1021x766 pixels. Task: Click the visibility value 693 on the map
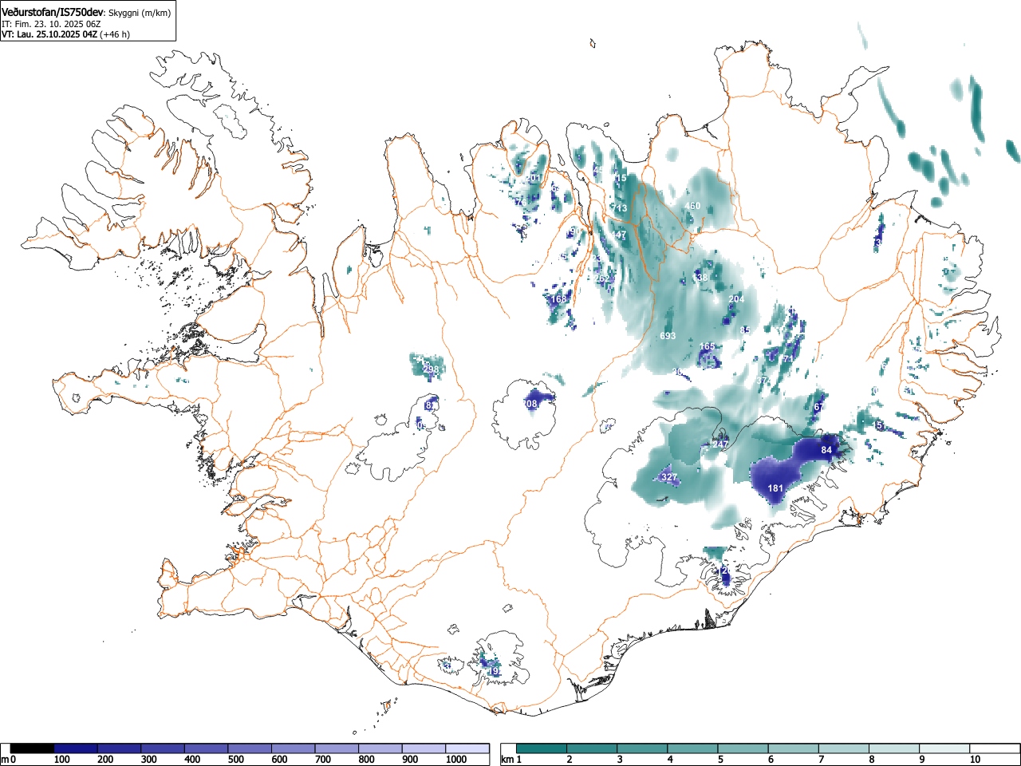[668, 336]
